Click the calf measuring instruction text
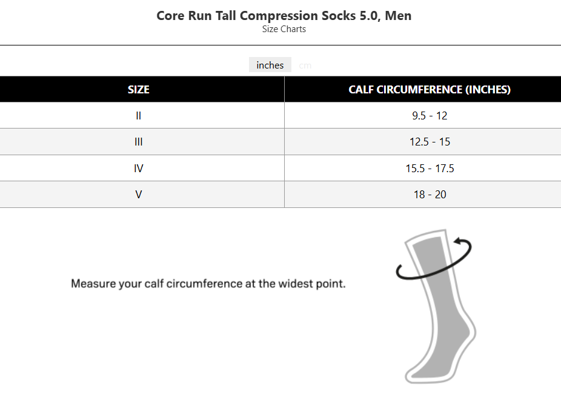Screen dimensions: 561x405 (208, 283)
